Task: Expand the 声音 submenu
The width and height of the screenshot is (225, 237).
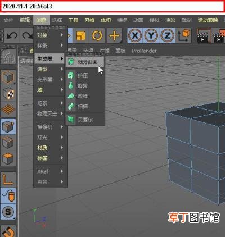Action: click(50, 182)
